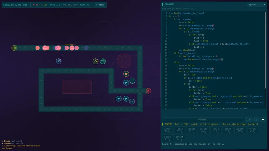The height and width of the screenshot is (151, 269).
Task: Click the dark teal circle tower without an icon
Action: 132,80
